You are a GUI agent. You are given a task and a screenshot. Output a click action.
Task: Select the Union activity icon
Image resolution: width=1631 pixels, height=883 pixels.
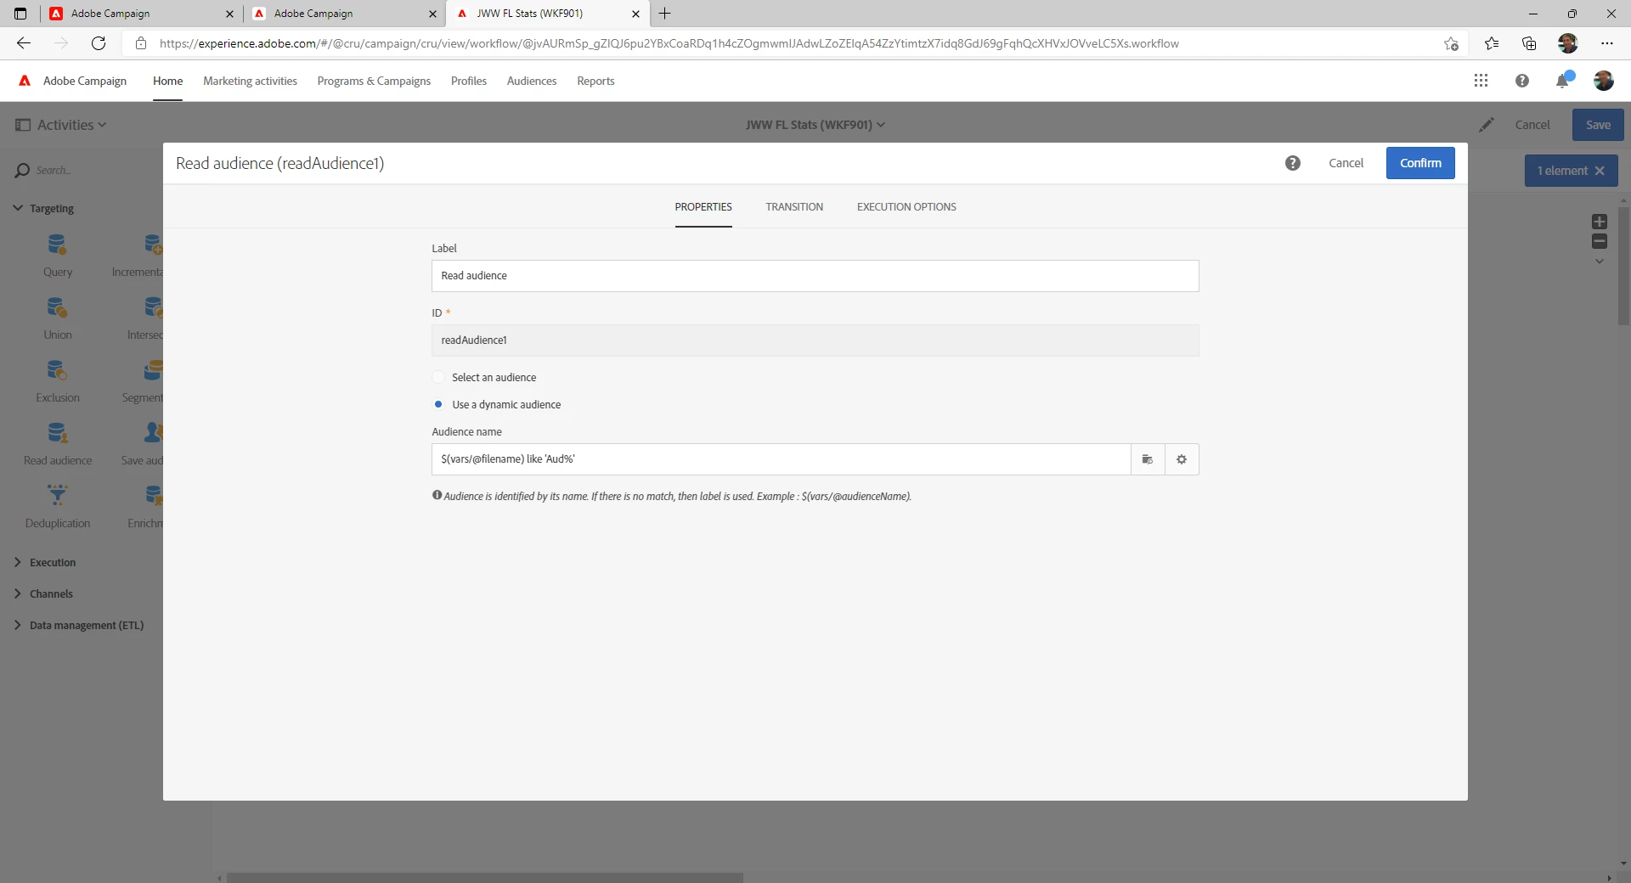tap(57, 307)
